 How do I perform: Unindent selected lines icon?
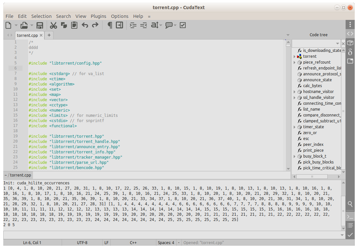[x=144, y=25]
